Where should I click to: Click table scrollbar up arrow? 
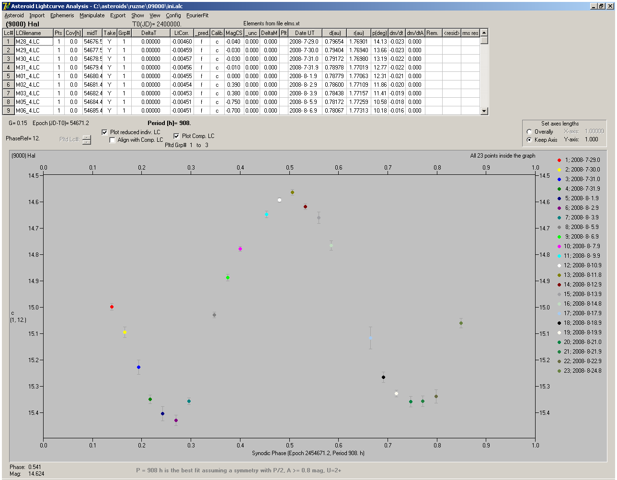(484, 33)
